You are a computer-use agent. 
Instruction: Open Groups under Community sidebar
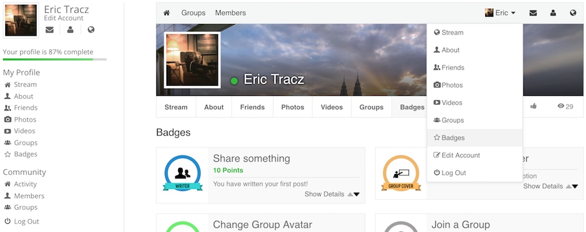click(x=21, y=207)
